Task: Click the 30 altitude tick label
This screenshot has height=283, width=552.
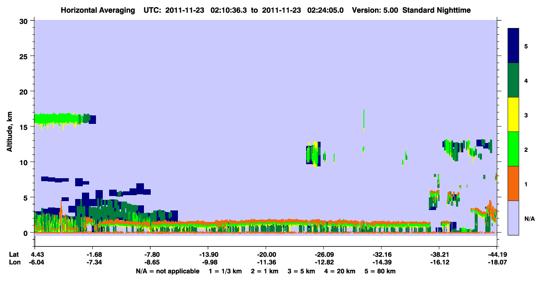Action: [x=25, y=21]
